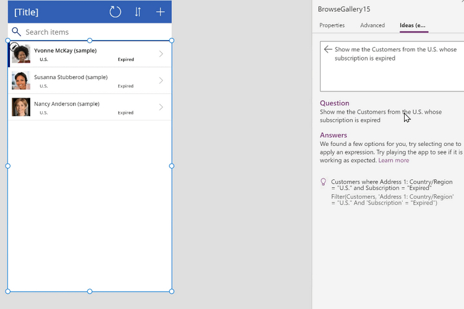Viewport: 464px width, 309px height.
Task: Click the name Nancy Anderson (sample)
Action: pos(67,104)
